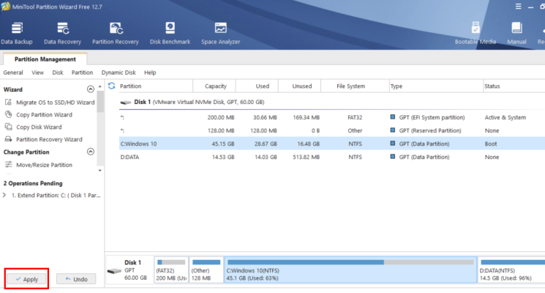Refresh the partition list
Screen dimensions: 545x293
112,86
